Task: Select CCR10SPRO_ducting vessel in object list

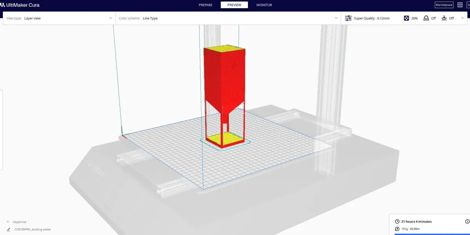Action: [x=33, y=230]
